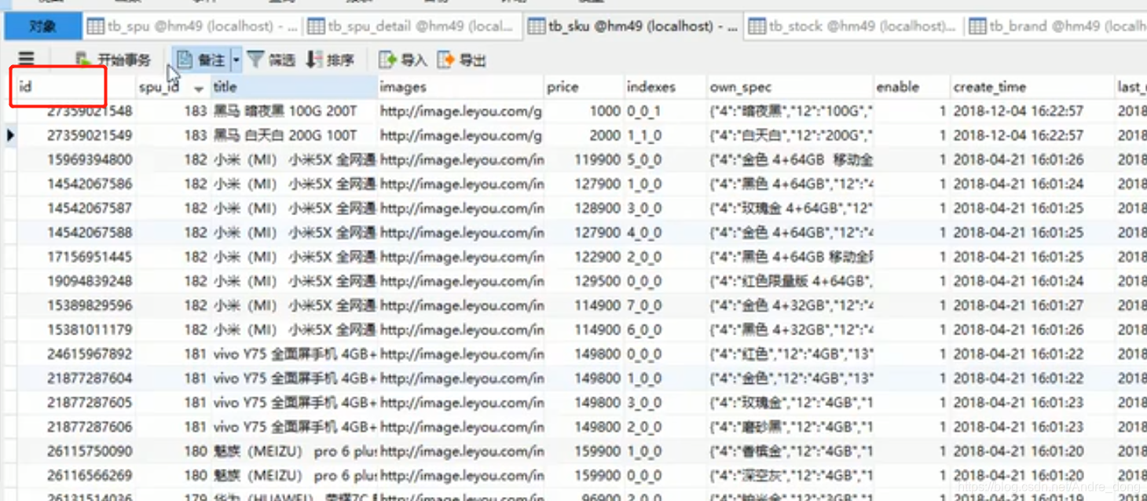Select the cell with id 26115750090
The image size is (1147, 501).
click(75, 452)
